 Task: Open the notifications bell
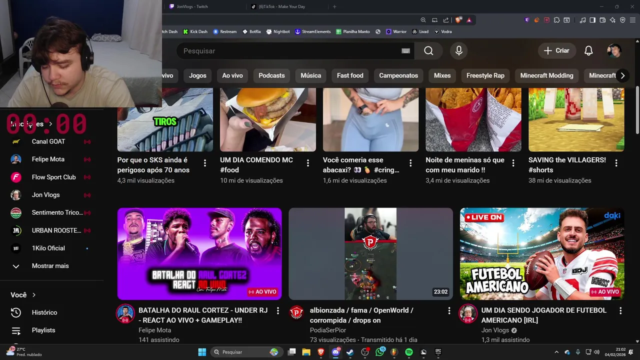click(x=588, y=50)
